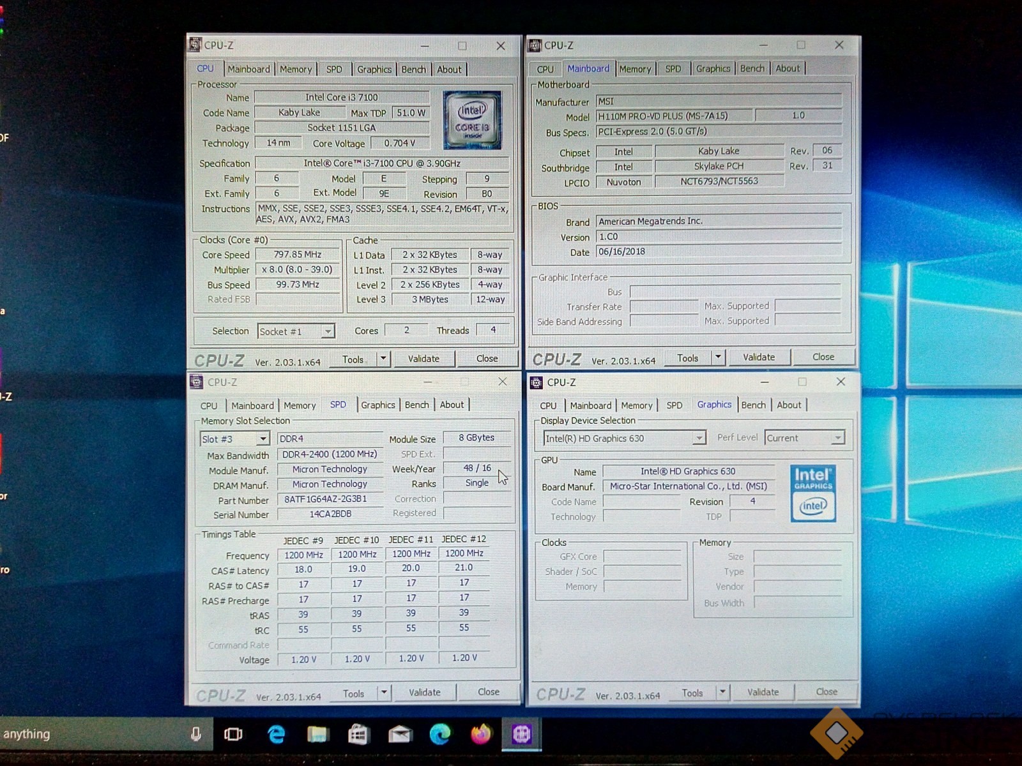Expand the Intel HD Graphics 630 device dropdown

coord(699,438)
